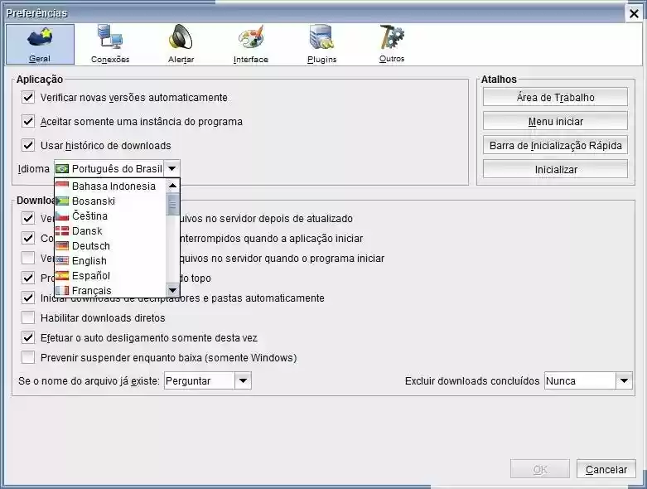Click the US flag icon beside English
Image resolution: width=647 pixels, height=489 pixels.
[x=62, y=261]
